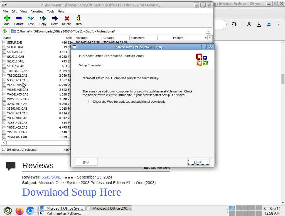
Task: Click the Reviews speech bubble icon
Action: 11,166
